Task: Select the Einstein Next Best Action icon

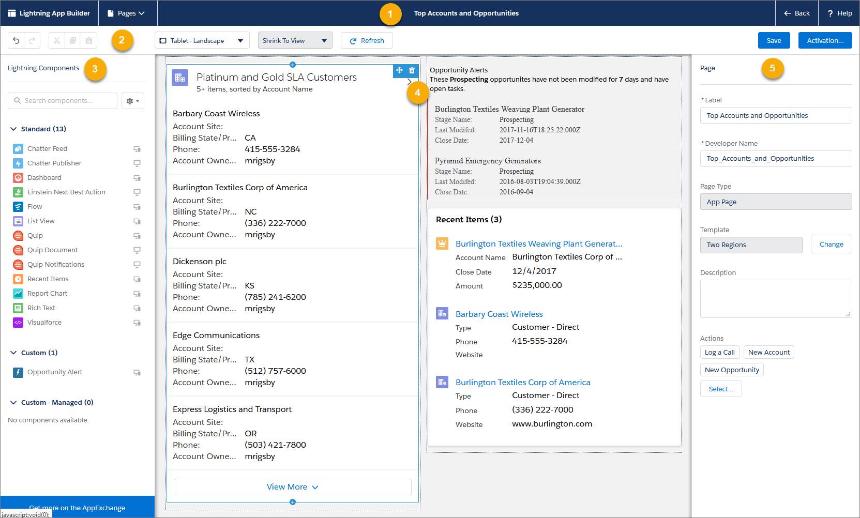Action: click(18, 192)
